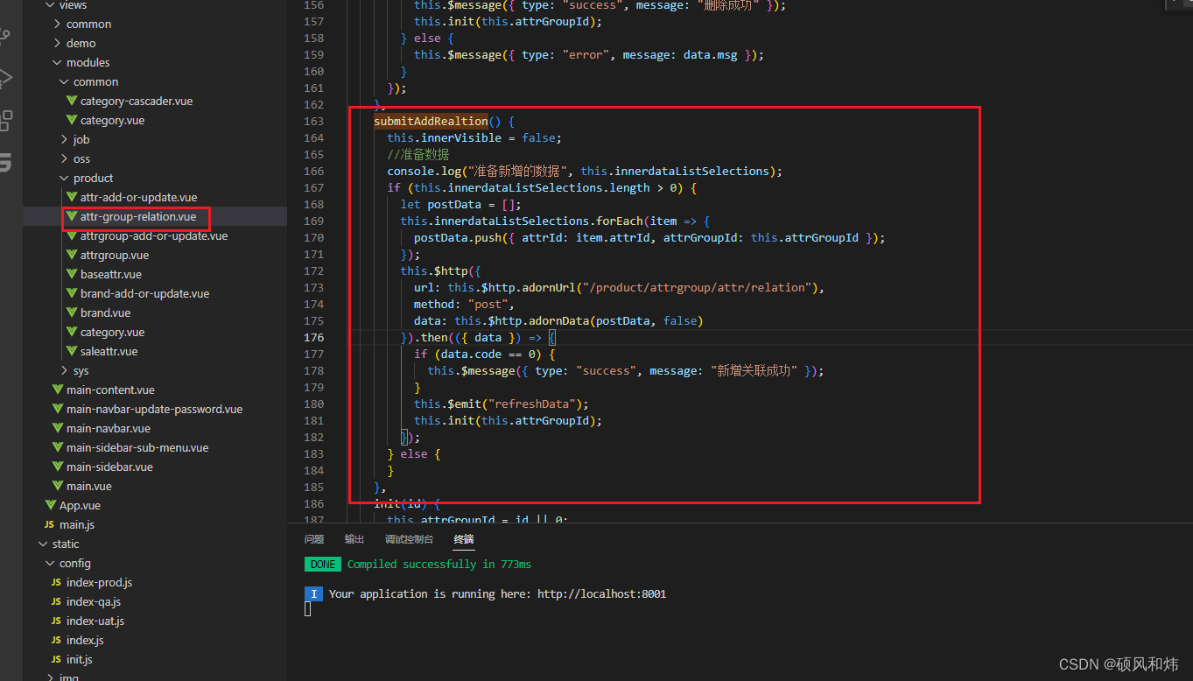The image size is (1193, 681).
Task: Open Extensions view in activity bar
Action: click(4, 120)
